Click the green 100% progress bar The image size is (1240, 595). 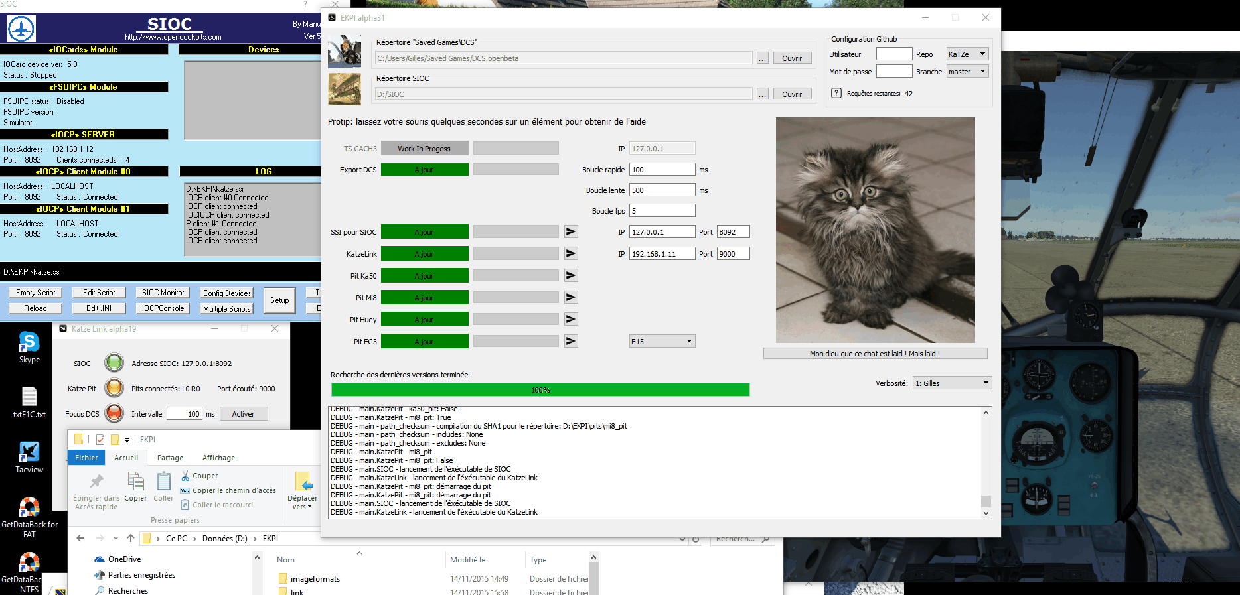pyautogui.click(x=540, y=390)
